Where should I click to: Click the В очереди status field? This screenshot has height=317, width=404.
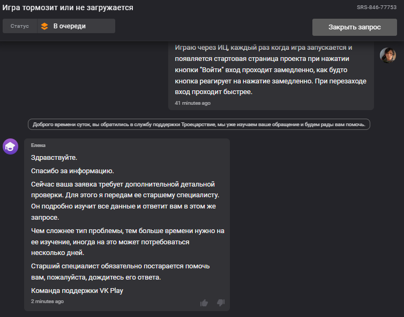tap(76, 26)
